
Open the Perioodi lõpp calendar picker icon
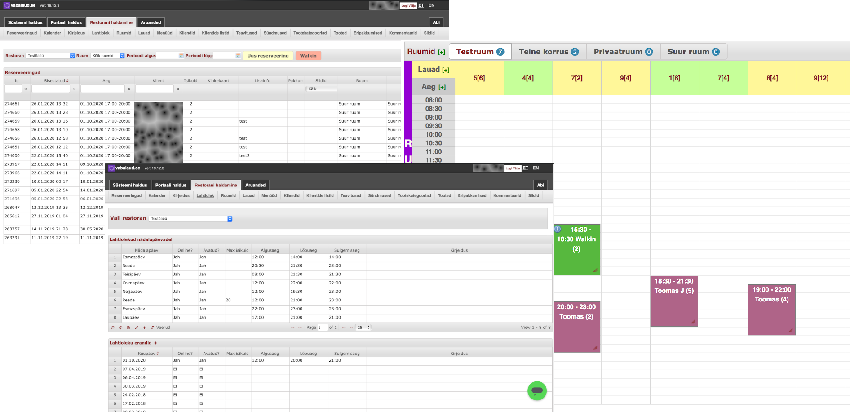pos(238,56)
